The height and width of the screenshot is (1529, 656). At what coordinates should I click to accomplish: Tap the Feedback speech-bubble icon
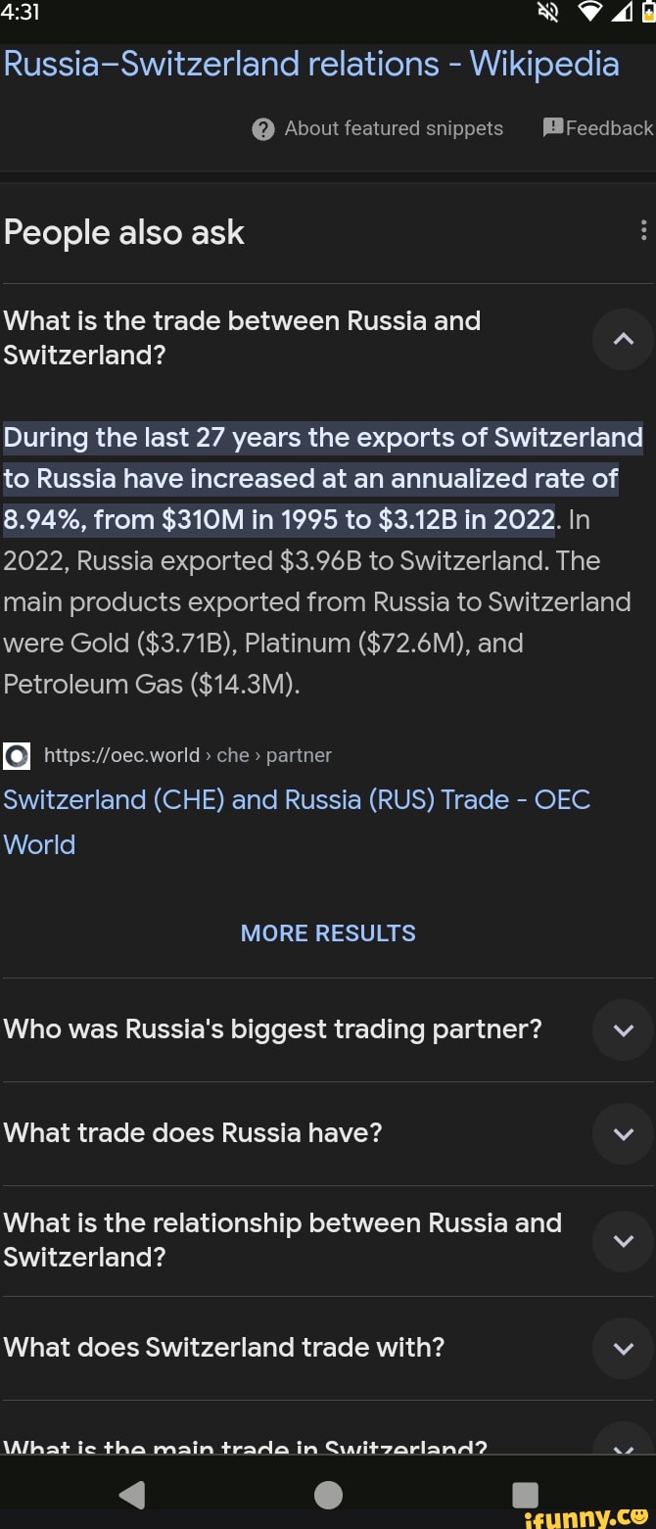coord(552,127)
